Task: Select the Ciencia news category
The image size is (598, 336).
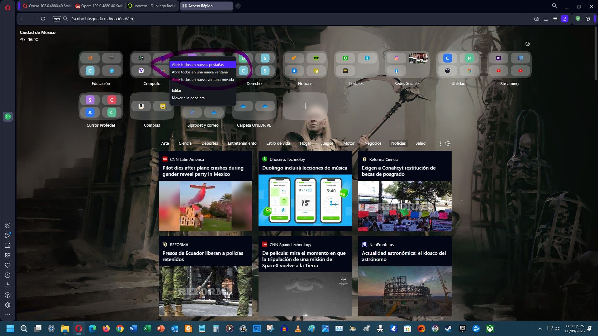Action: pos(185,143)
